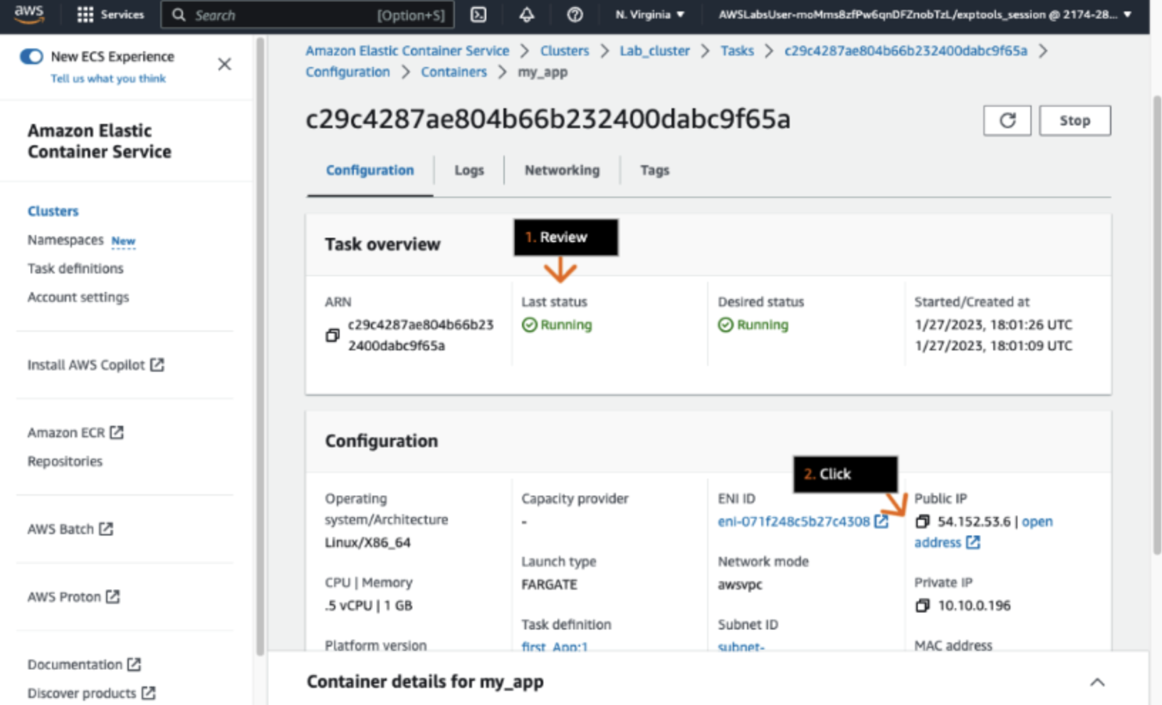Switch to the Configuration tab

pos(370,170)
